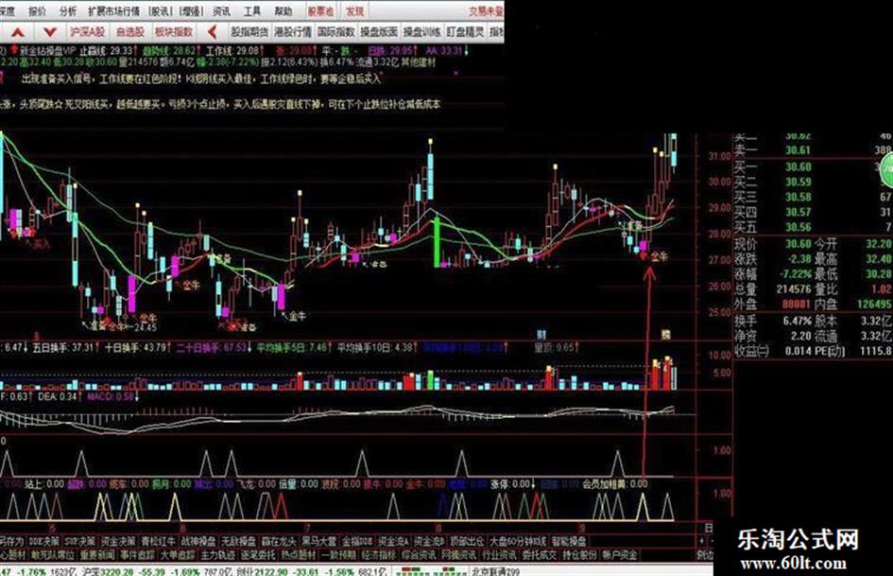Click the 买五 price 30.56
This screenshot has height=576, width=893.
[798, 227]
